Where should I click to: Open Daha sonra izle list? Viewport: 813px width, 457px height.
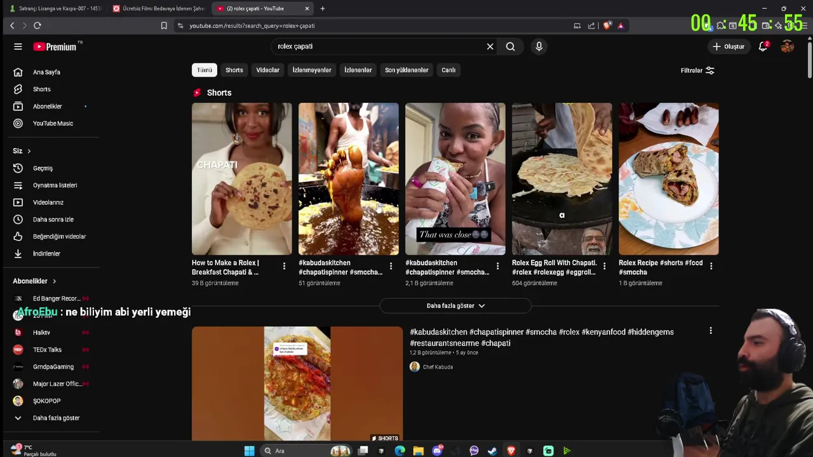(52, 220)
